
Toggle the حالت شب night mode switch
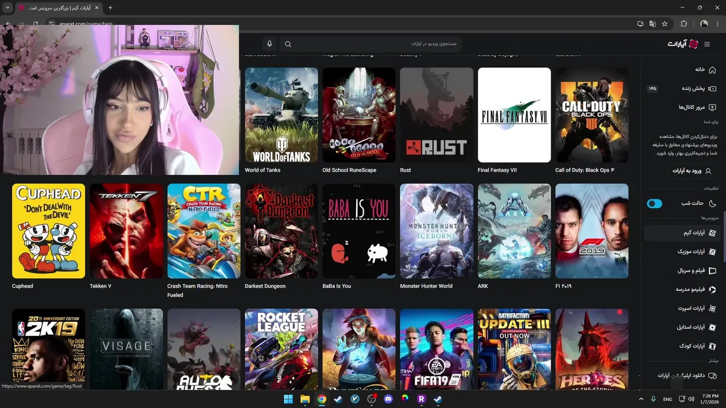(x=655, y=203)
